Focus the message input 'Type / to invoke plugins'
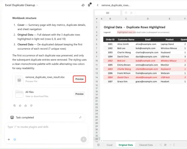 [x=46, y=127]
